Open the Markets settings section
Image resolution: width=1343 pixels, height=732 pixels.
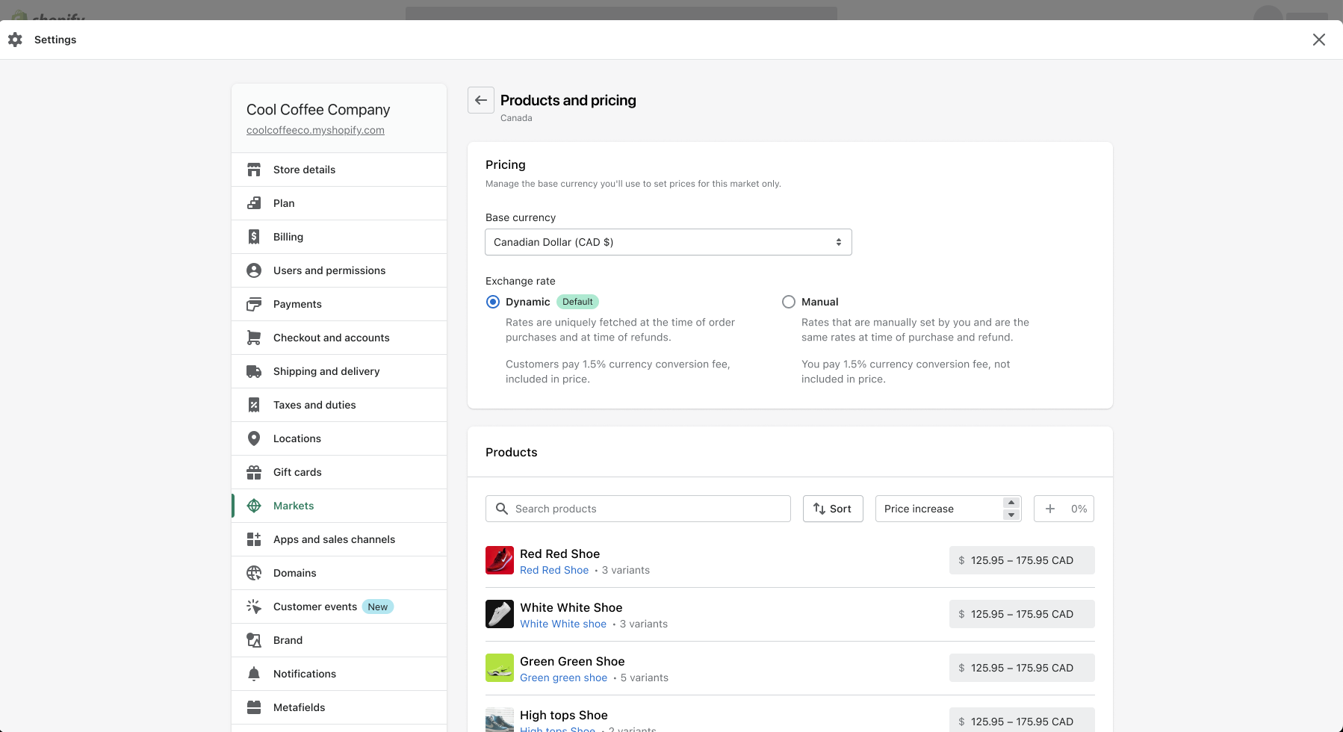pyautogui.click(x=294, y=506)
